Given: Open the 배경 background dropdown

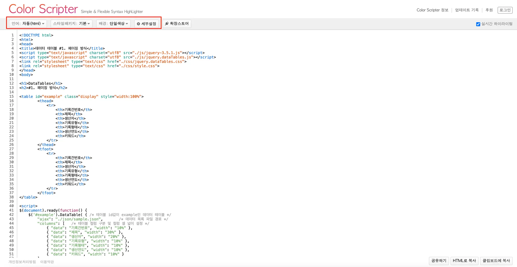Looking at the screenshot, I should click(113, 24).
